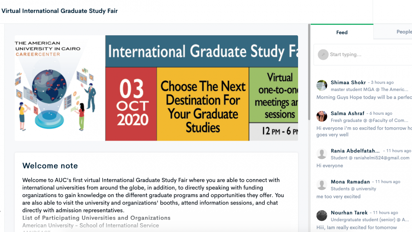
Task: Click the name Salma Ashraf
Action: click(x=347, y=114)
